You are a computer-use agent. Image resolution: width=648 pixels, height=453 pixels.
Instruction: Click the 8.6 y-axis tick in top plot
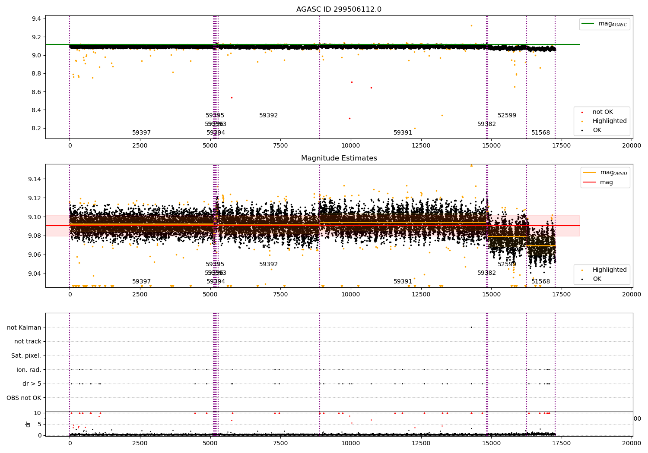click(x=36, y=92)
